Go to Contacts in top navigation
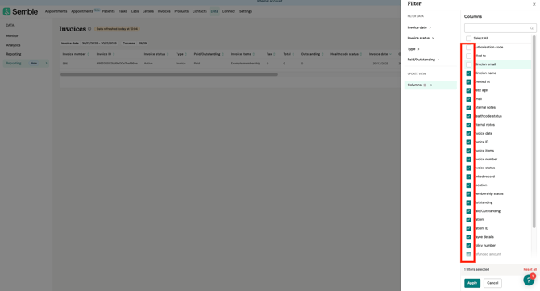This screenshot has width=540, height=291. 199,11
